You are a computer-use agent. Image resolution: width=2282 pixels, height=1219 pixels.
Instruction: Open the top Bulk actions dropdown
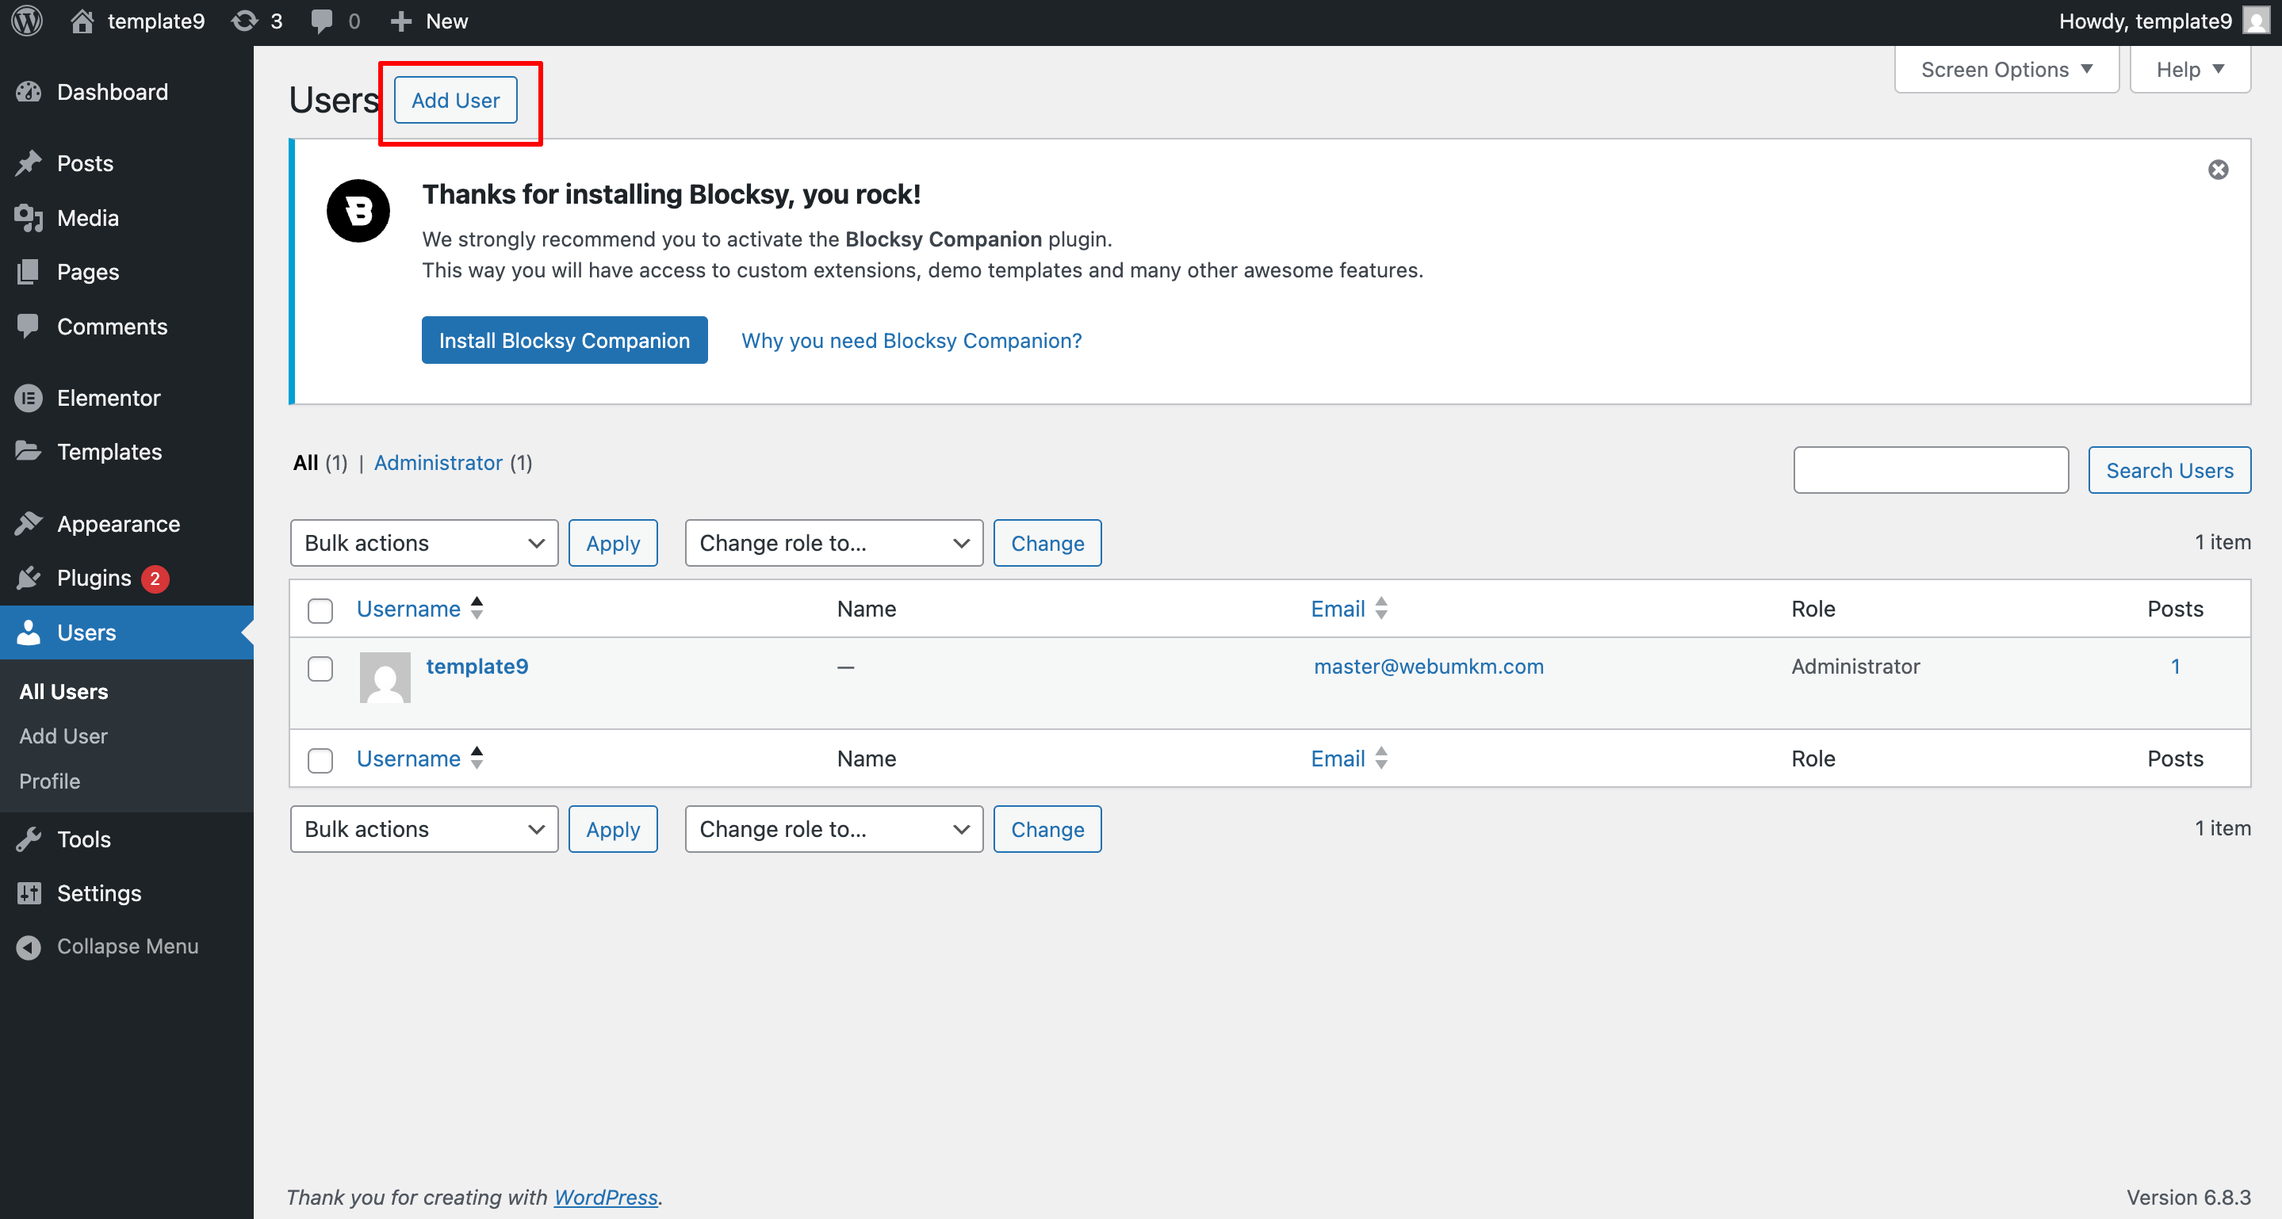coord(423,543)
